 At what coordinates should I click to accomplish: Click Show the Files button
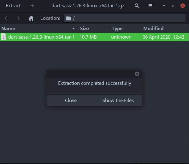(118, 100)
